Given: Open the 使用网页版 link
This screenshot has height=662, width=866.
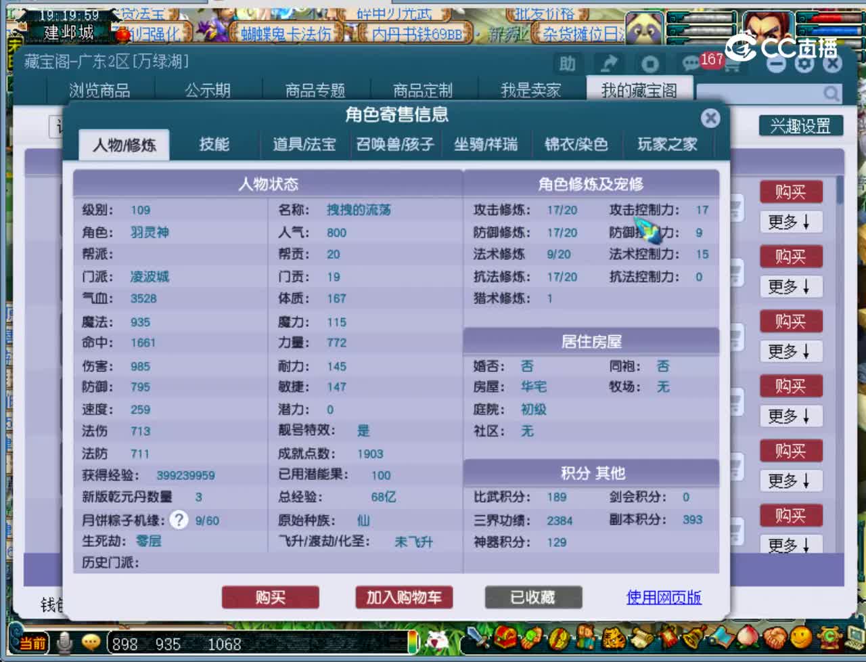Looking at the screenshot, I should tap(664, 597).
